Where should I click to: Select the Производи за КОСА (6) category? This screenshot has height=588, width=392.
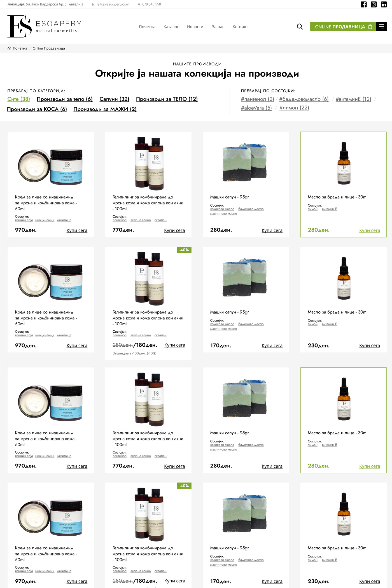point(37,109)
